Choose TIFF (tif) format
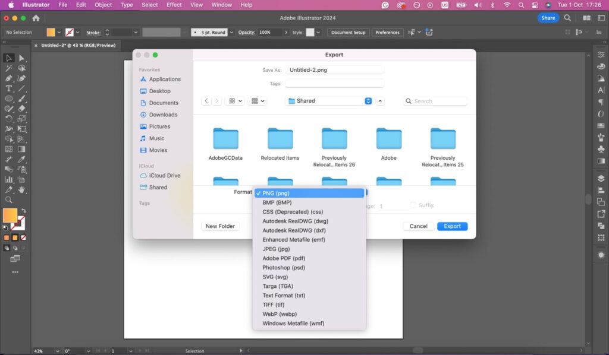609x355 pixels. tap(309, 305)
